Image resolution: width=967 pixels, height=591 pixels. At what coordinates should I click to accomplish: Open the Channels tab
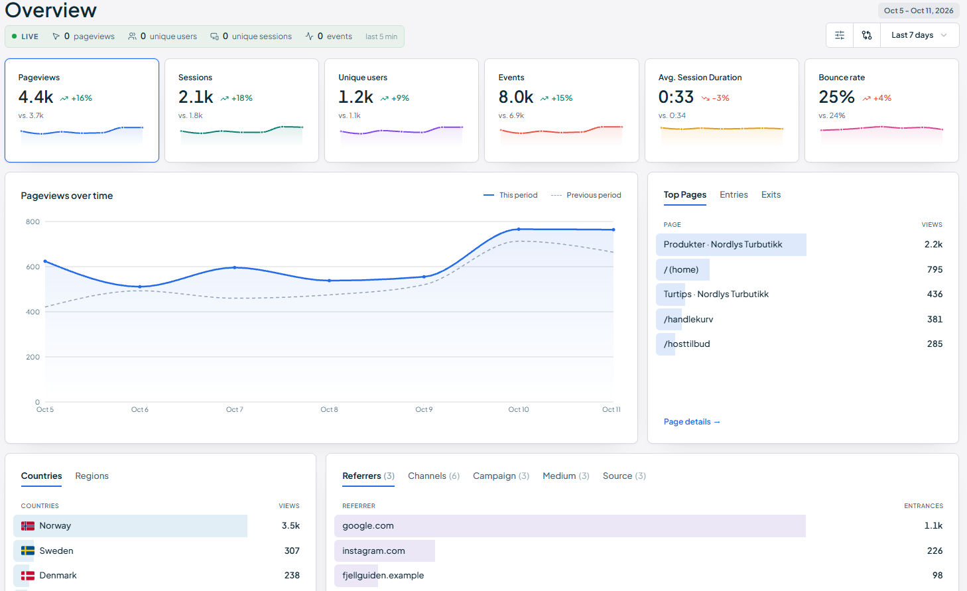[x=434, y=476]
